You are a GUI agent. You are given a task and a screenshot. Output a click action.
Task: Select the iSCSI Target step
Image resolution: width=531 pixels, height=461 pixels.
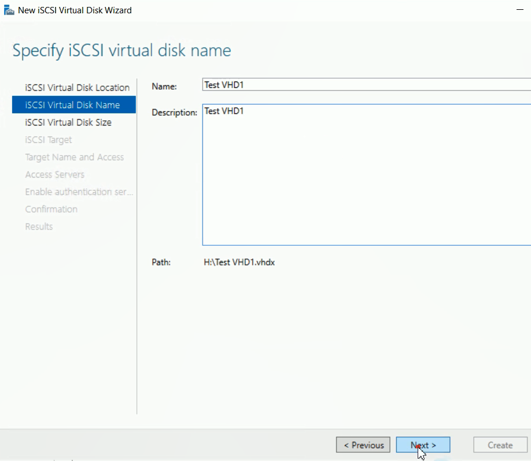coord(49,139)
